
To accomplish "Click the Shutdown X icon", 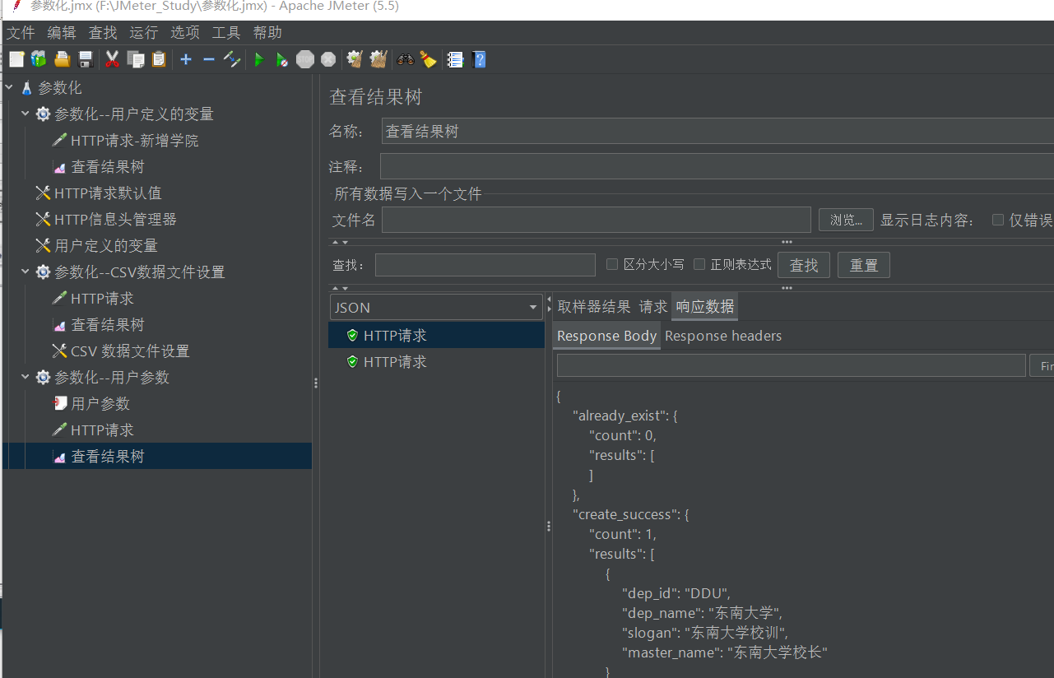I will (x=328, y=59).
